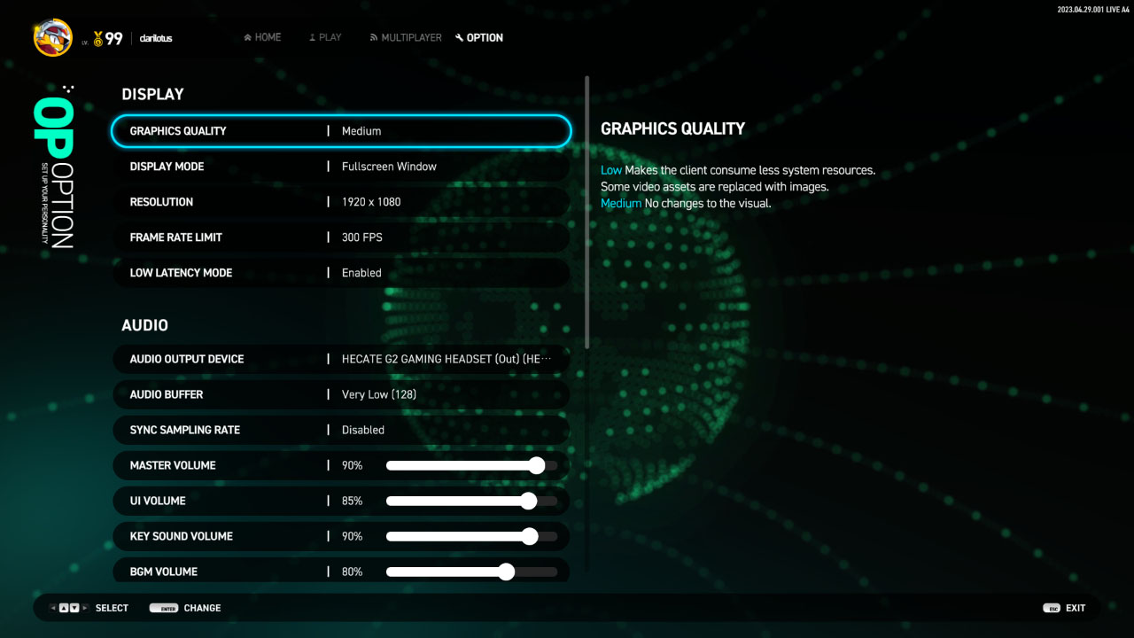Click the player avatar icon
The height and width of the screenshot is (638, 1134).
pyautogui.click(x=53, y=37)
